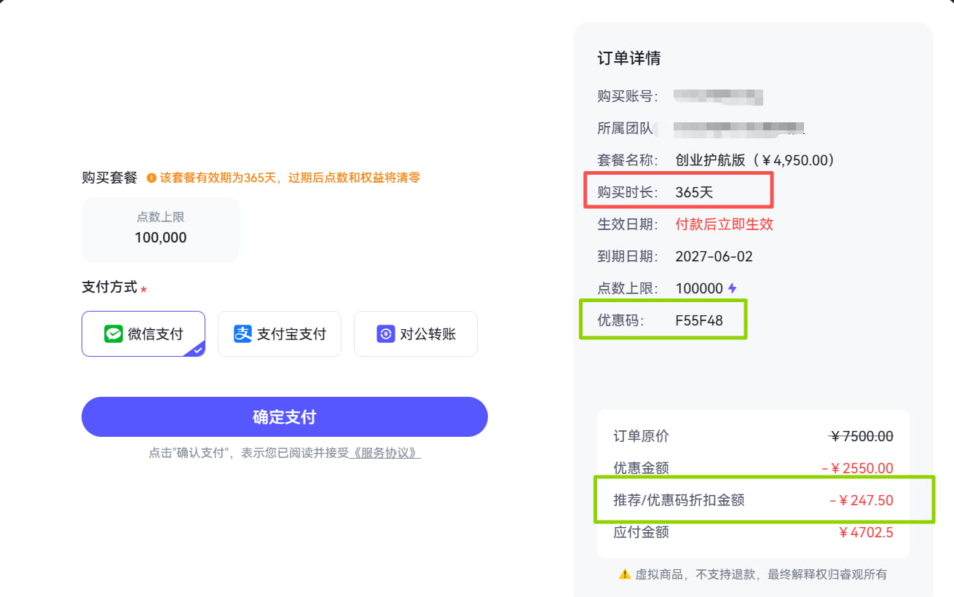The image size is (954, 597).
Task: Click the payable amount ￥4702.5
Action: [x=866, y=532]
